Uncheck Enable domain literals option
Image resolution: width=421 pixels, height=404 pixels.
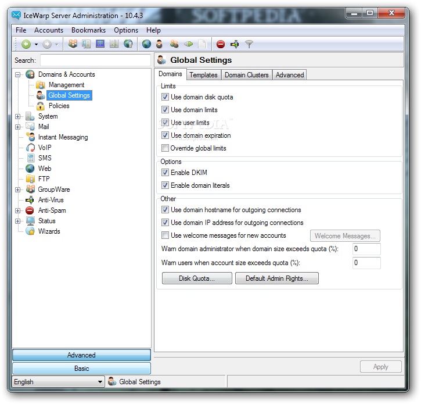point(165,185)
